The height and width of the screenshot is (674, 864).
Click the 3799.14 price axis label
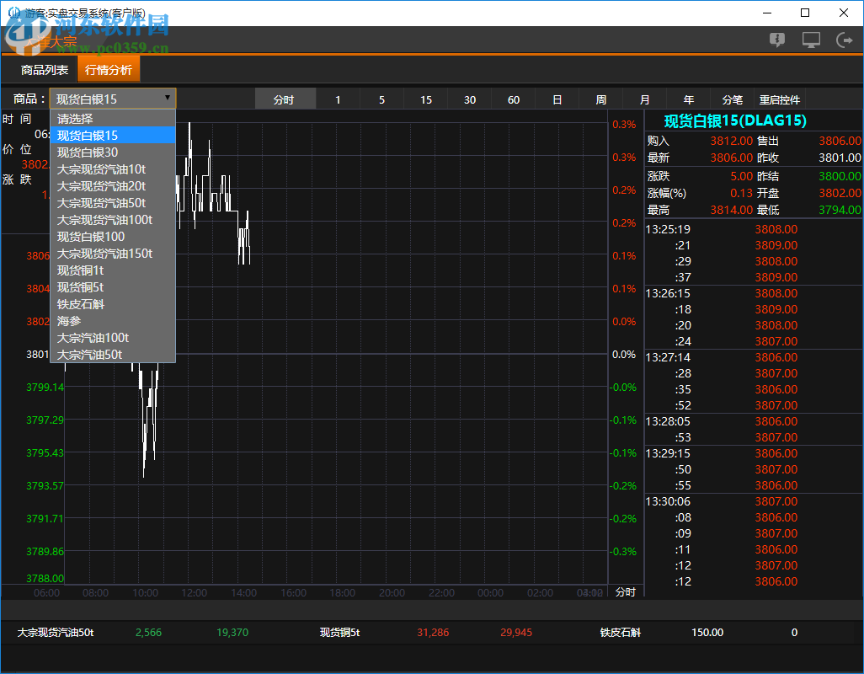point(45,388)
